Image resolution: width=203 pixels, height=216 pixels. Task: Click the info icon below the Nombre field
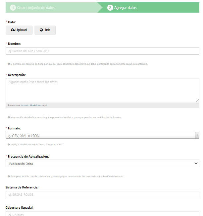point(8,64)
